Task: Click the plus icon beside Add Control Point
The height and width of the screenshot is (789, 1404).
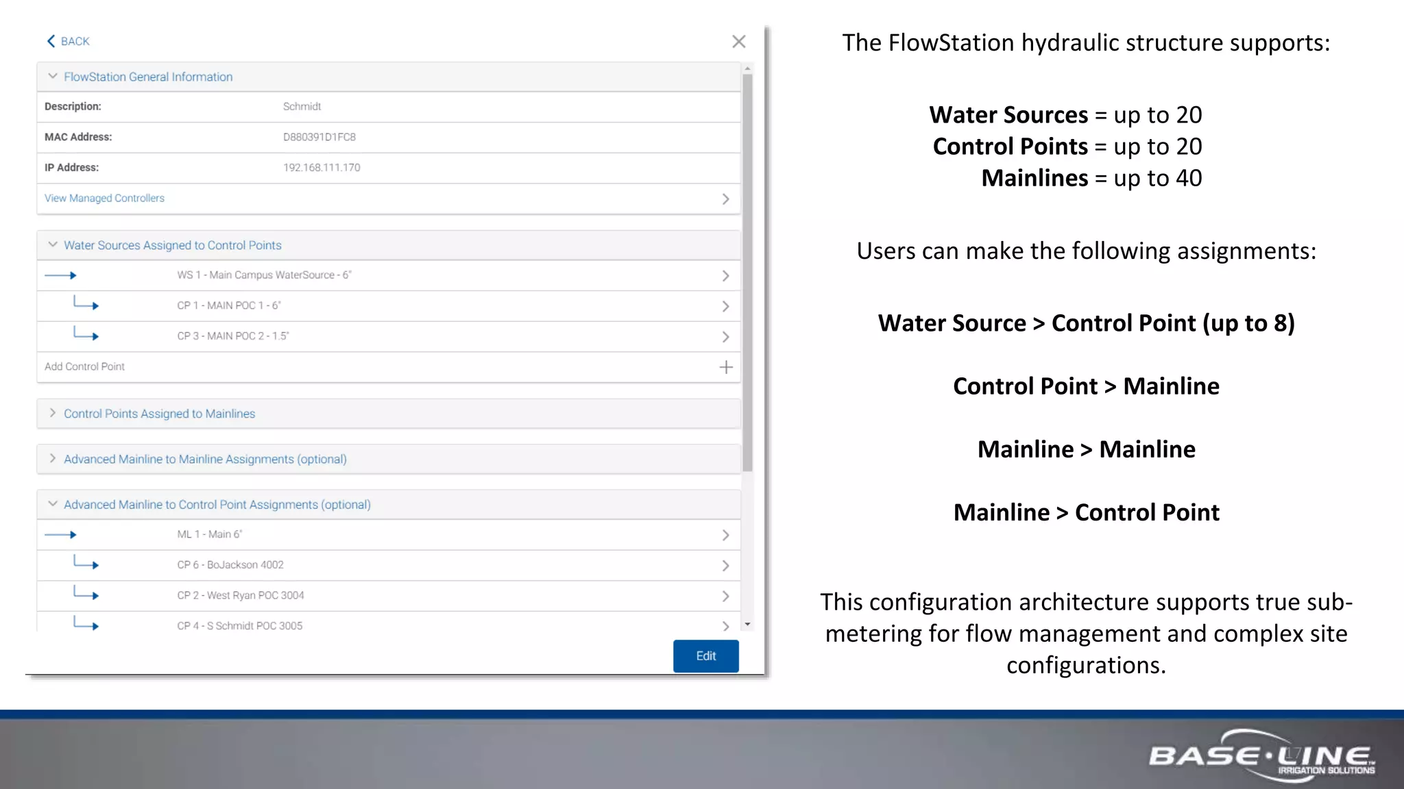Action: [726, 367]
